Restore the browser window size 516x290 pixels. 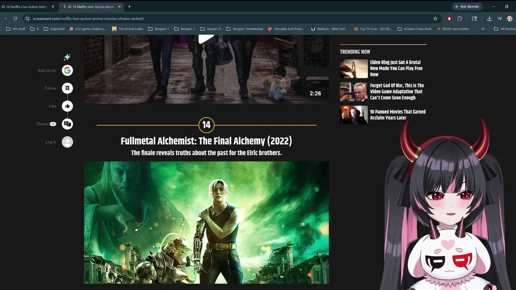point(507,6)
